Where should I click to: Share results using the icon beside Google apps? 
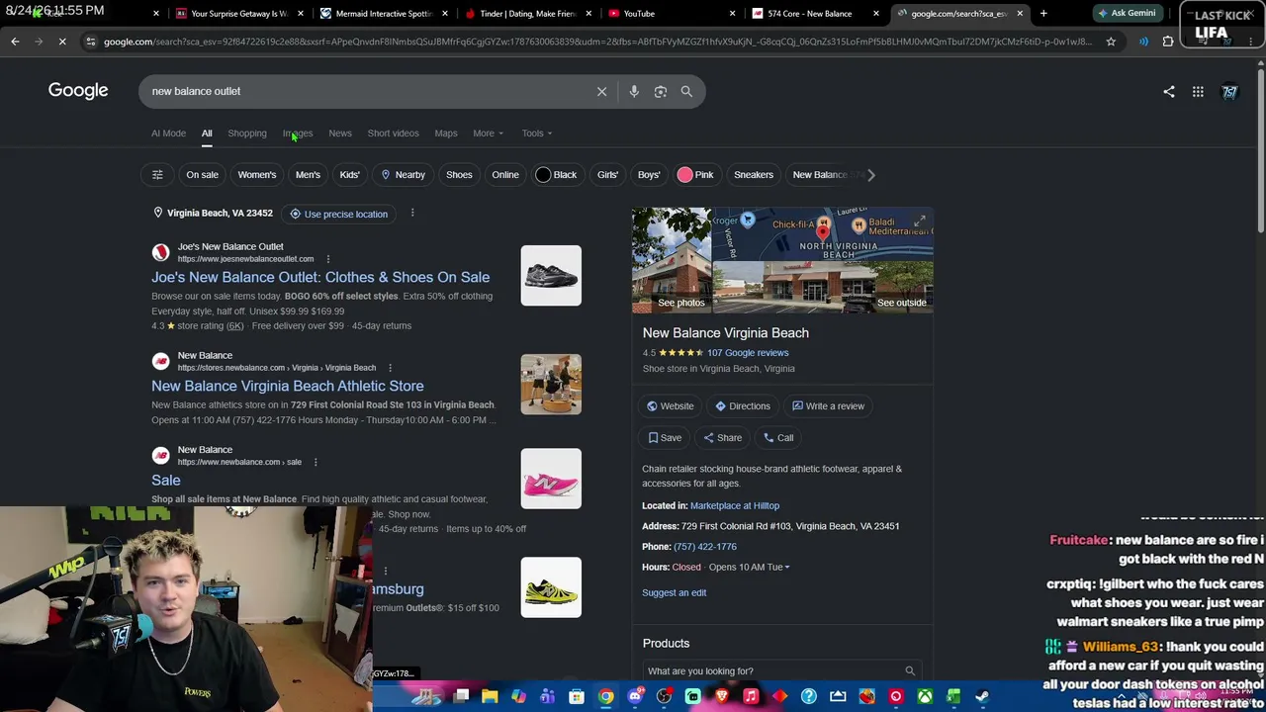coord(1169,92)
